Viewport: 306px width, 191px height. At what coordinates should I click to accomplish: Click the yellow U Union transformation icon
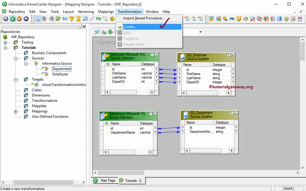coord(239,19)
